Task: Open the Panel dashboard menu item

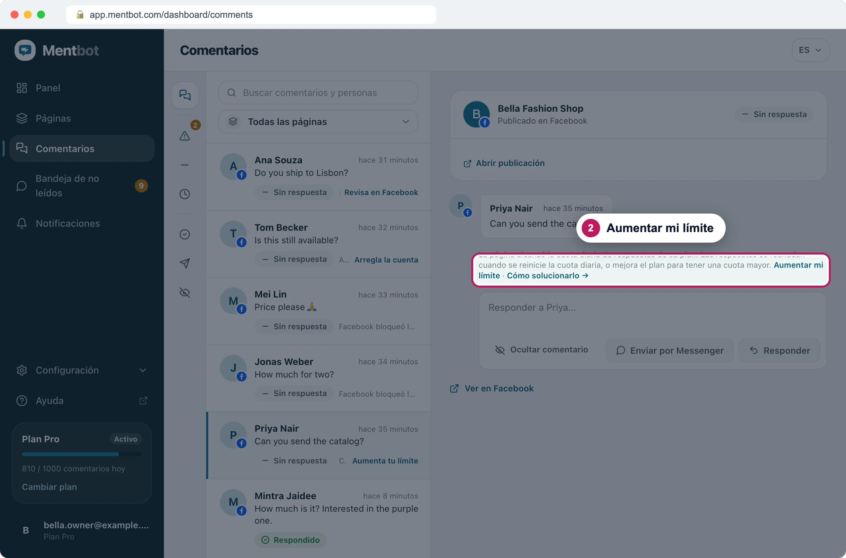Action: pos(82,88)
